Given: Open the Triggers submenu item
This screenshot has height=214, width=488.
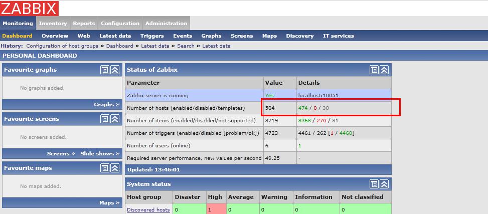Looking at the screenshot, I should (152, 36).
